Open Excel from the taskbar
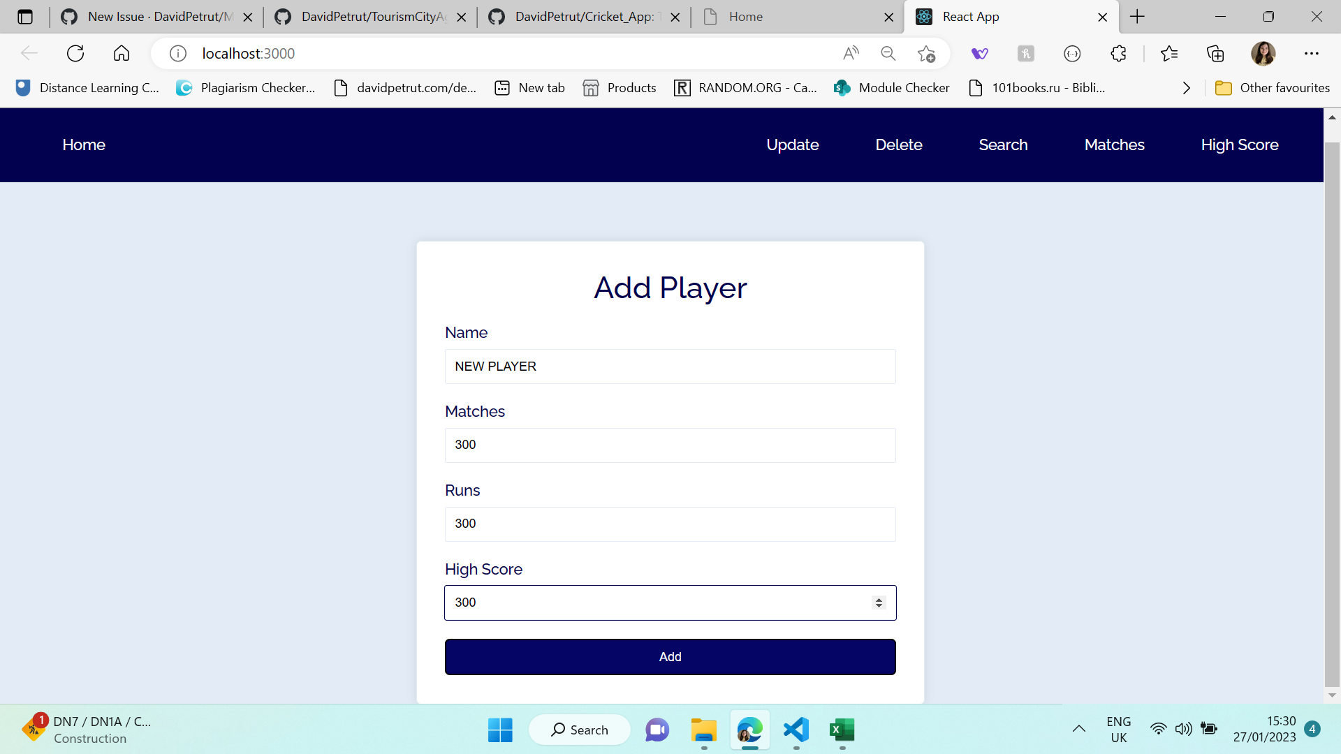This screenshot has height=754, width=1341. (x=842, y=730)
